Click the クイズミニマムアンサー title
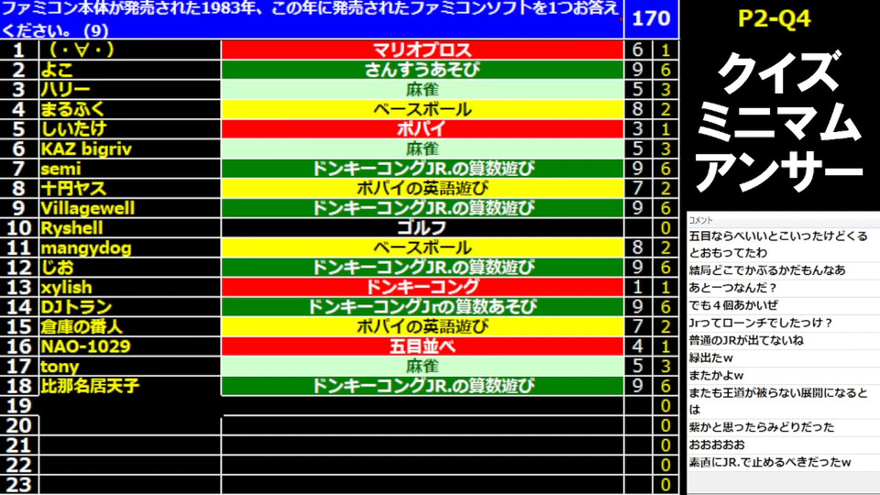The image size is (880, 495). (x=779, y=121)
